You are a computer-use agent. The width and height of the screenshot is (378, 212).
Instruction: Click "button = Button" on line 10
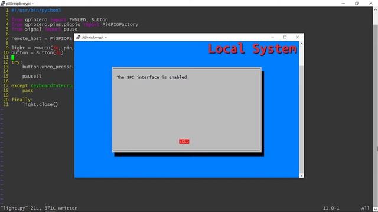point(32,52)
